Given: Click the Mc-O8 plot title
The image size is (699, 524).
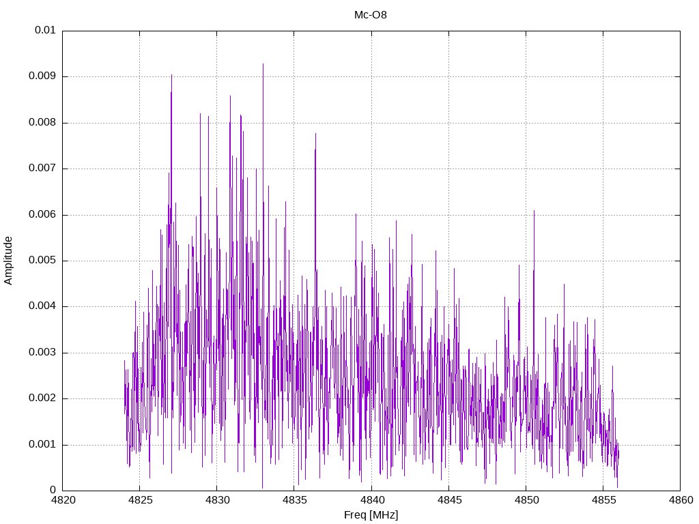Looking at the screenshot, I should click(x=371, y=15).
